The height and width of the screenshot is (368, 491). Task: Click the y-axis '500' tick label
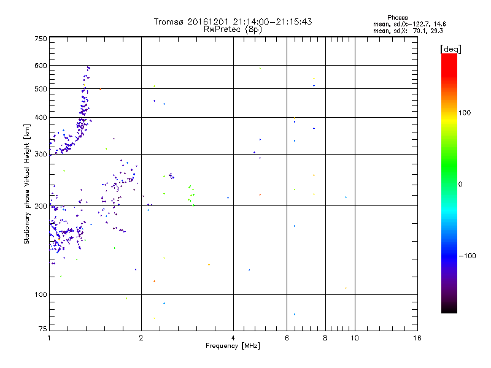[41, 89]
